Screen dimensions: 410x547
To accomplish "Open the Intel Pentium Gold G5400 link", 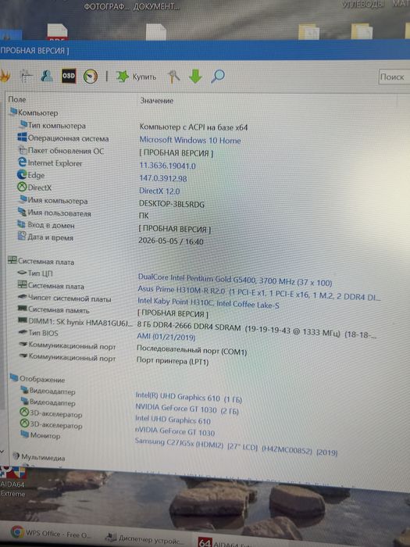I will [235, 280].
